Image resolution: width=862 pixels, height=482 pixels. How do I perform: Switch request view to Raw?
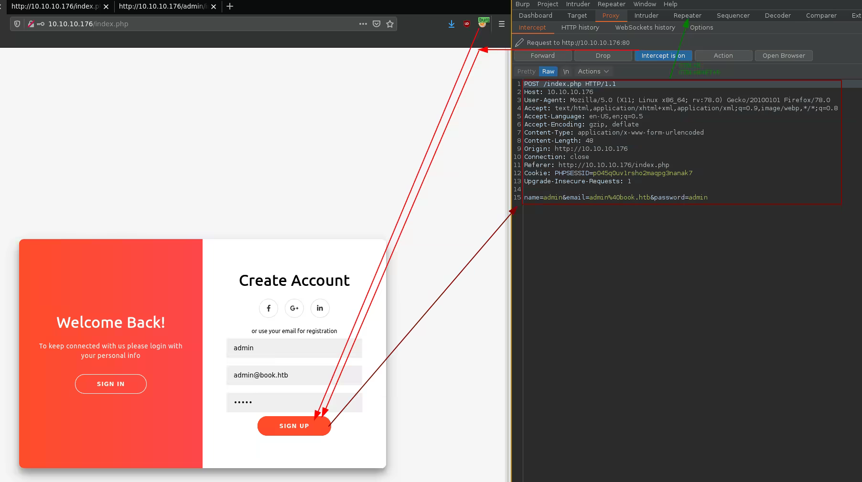(x=548, y=72)
